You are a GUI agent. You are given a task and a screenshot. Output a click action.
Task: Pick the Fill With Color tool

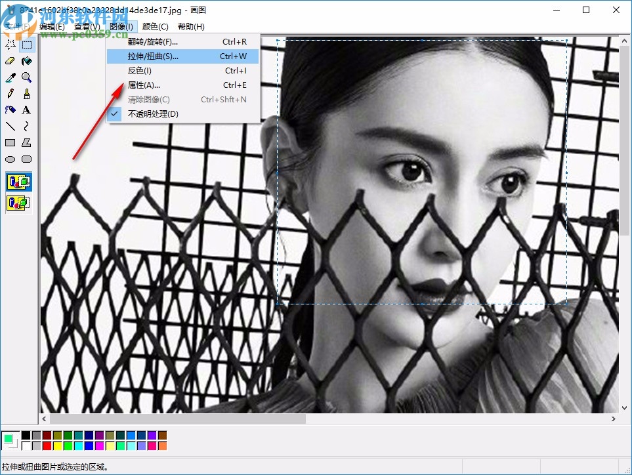[x=27, y=61]
